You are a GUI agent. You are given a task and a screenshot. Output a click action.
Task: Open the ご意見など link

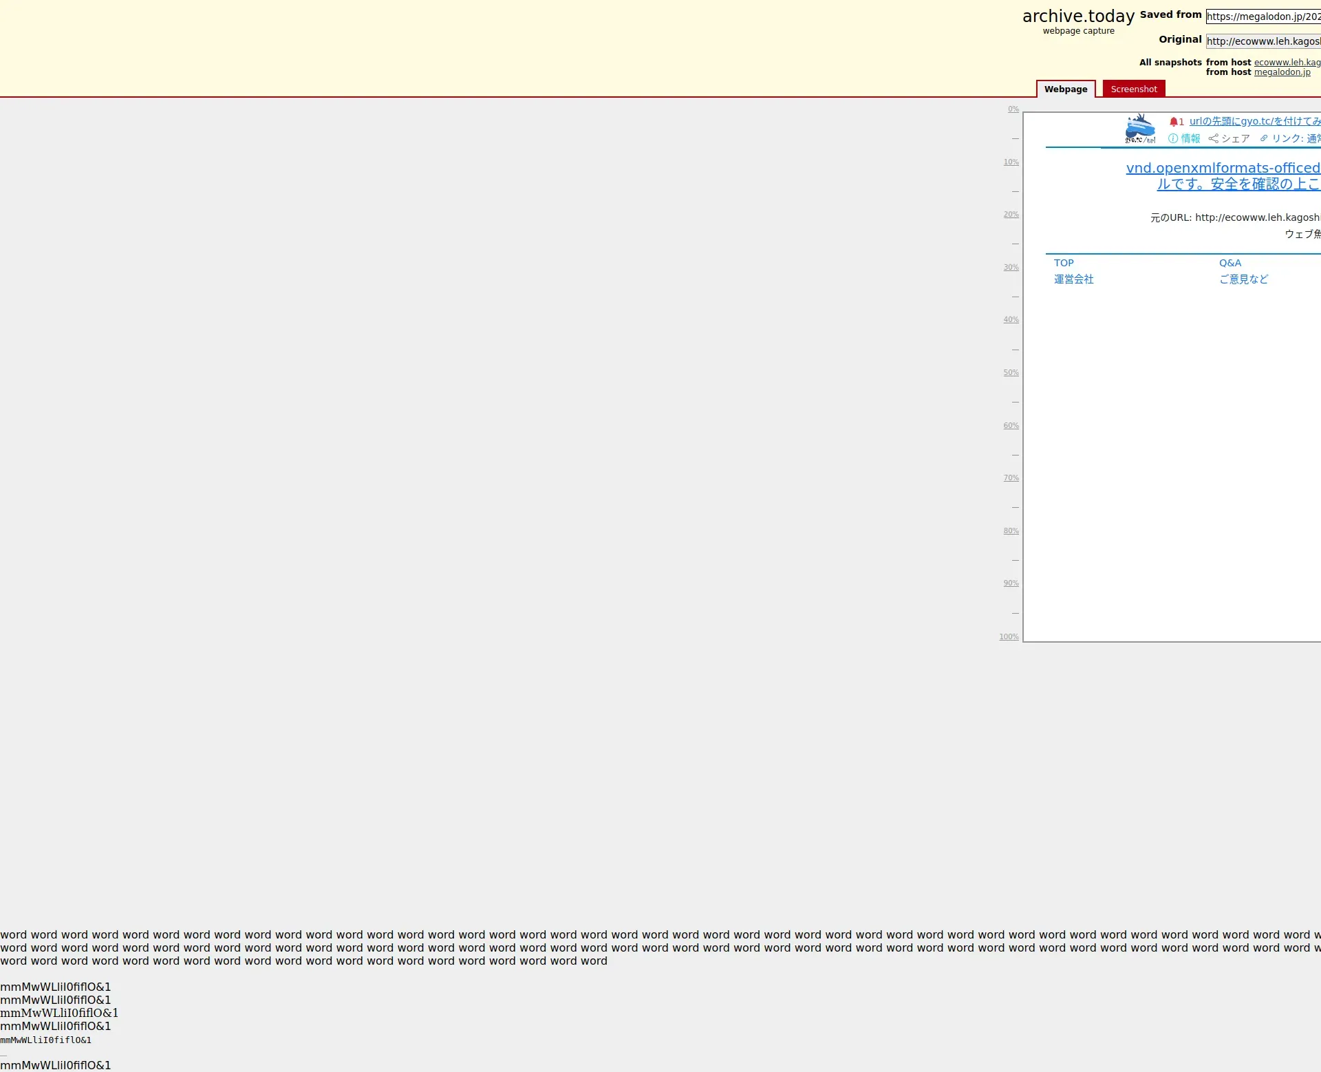[x=1243, y=279]
